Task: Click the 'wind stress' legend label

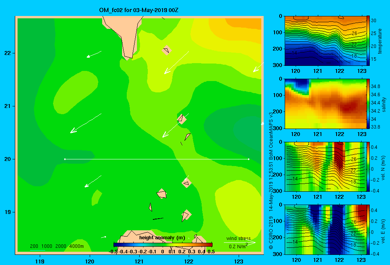Action: point(239,238)
